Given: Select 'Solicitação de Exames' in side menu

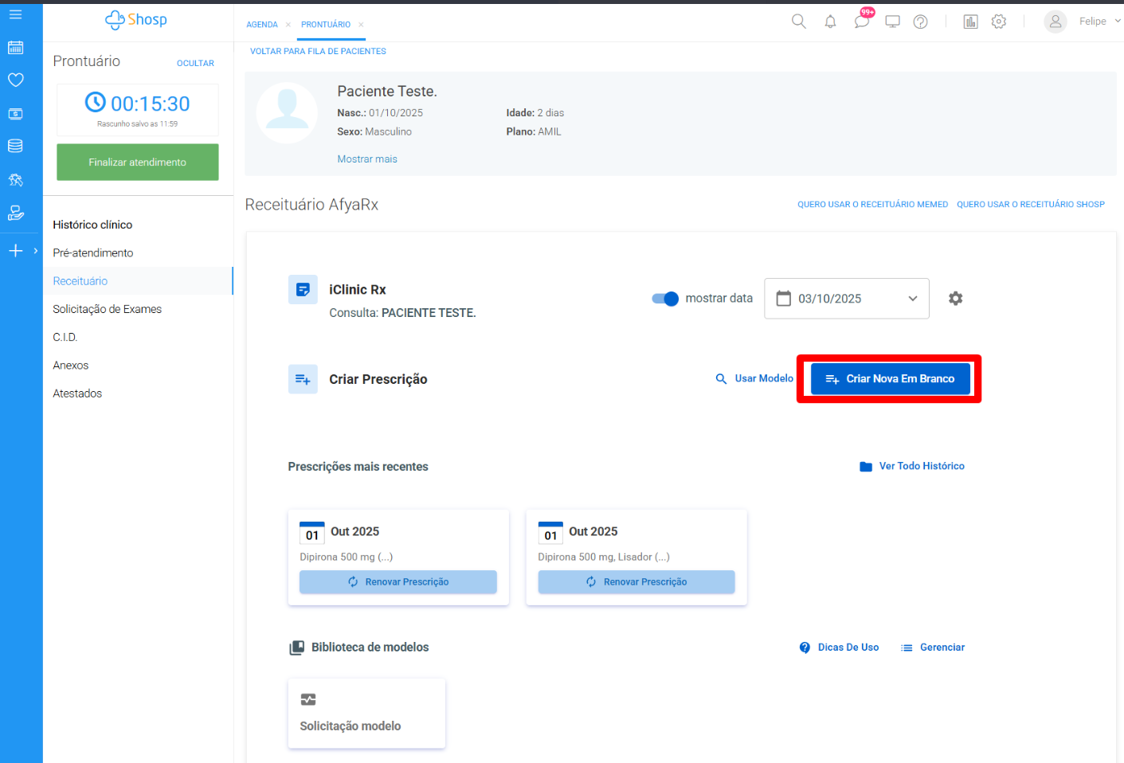Looking at the screenshot, I should (108, 309).
